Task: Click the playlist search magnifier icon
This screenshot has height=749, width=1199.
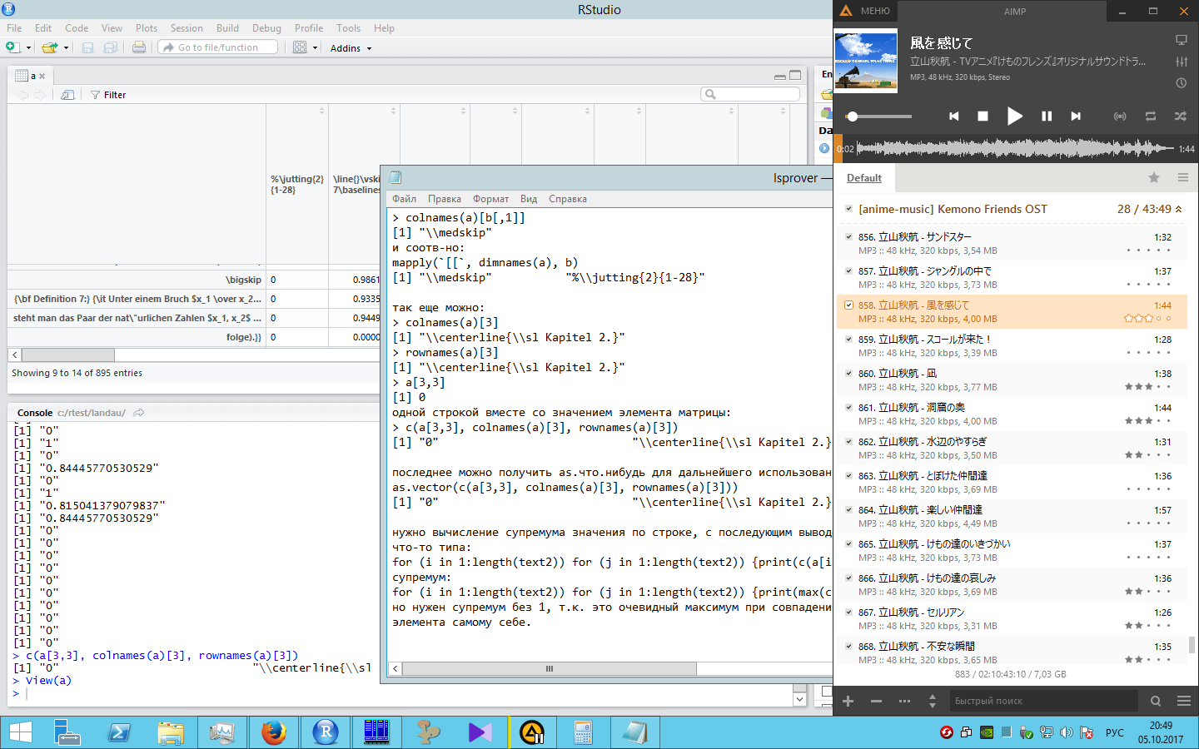Action: point(1155,701)
